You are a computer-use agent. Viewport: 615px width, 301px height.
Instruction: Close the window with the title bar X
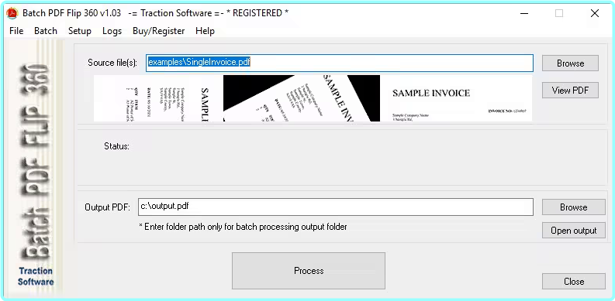tap(595, 13)
